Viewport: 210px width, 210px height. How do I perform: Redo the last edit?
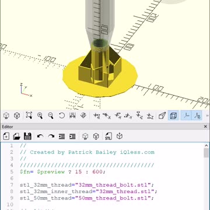[x=51, y=136]
